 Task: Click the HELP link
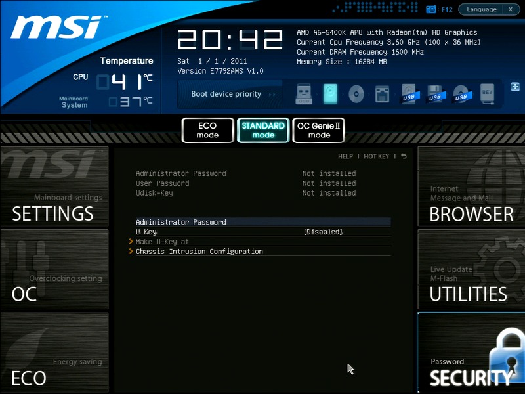345,156
